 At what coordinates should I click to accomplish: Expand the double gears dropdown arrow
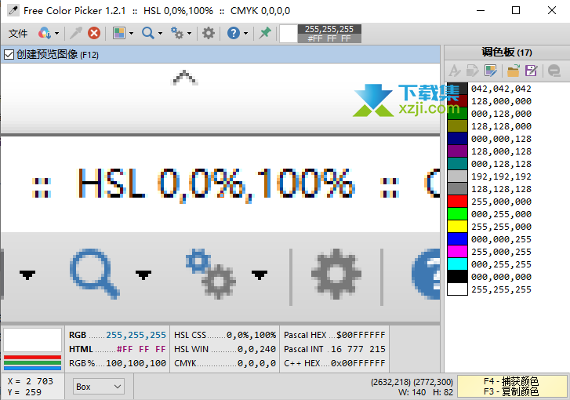pos(189,34)
